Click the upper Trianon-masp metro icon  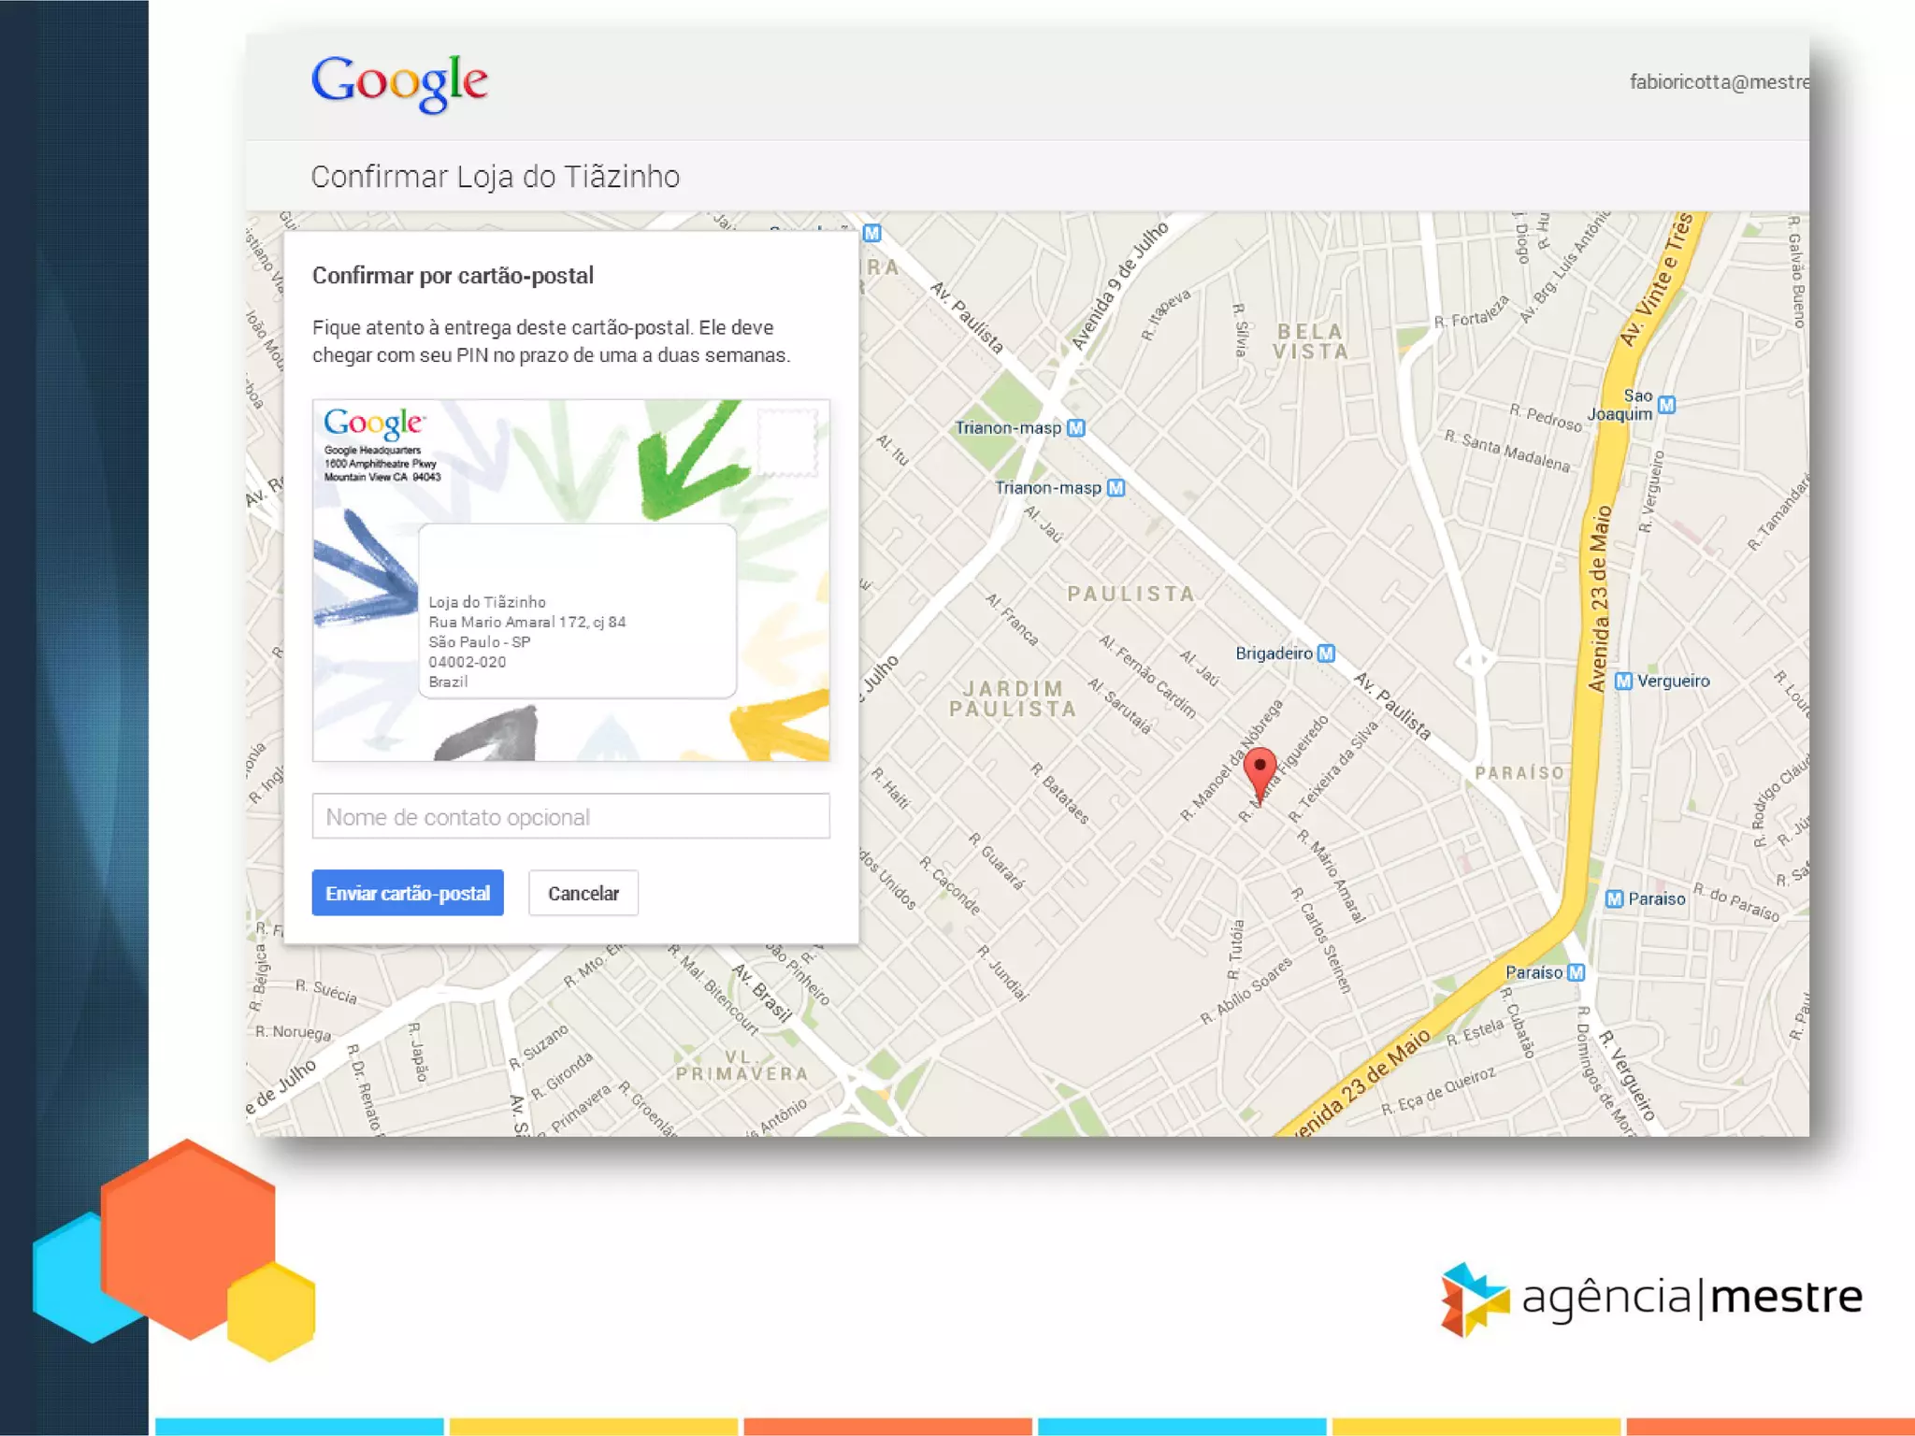pos(1076,428)
